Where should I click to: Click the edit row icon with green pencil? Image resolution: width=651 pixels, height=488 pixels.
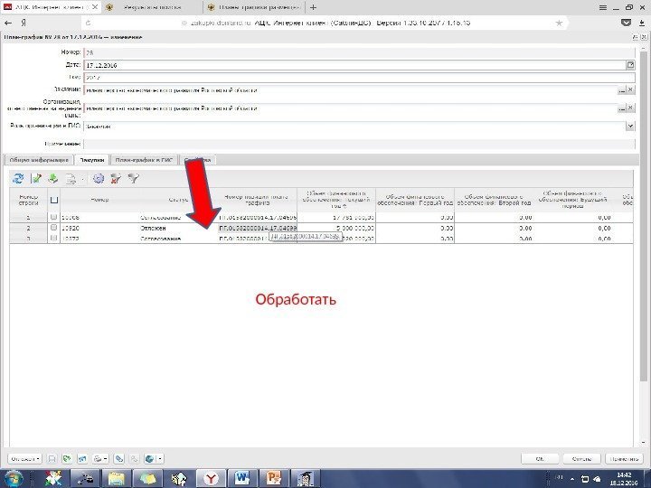pyautogui.click(x=36, y=179)
